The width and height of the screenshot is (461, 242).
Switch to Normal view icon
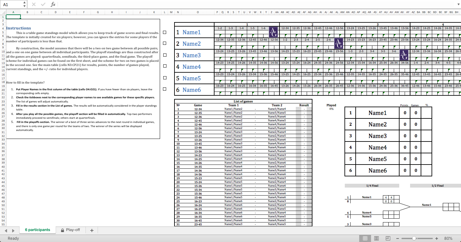(x=365, y=238)
